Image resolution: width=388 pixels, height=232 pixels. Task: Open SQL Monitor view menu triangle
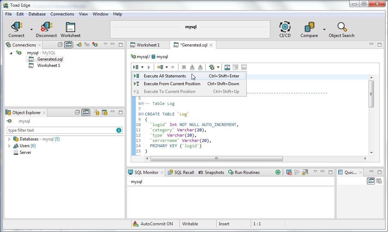click(315, 171)
